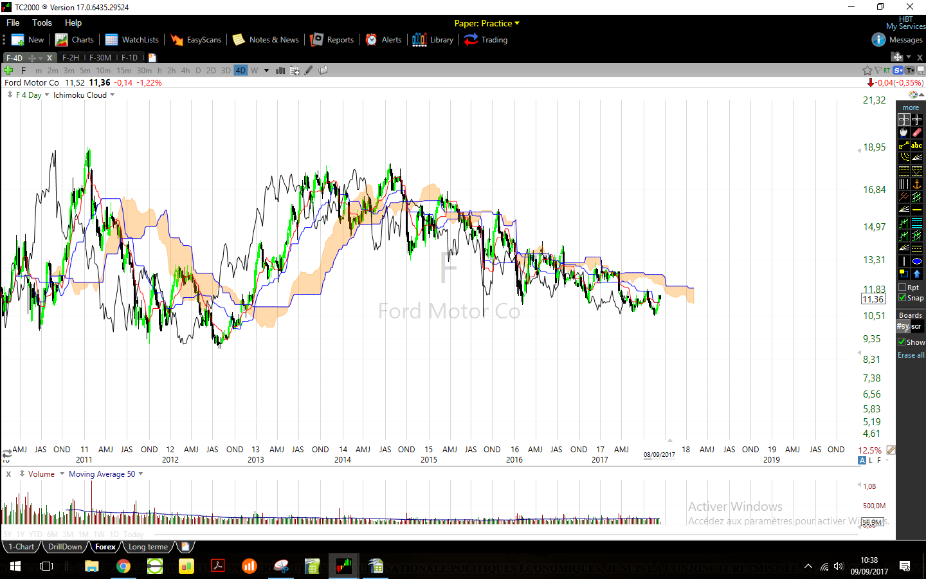Screen dimensions: 926x579
Task: Click the pencil drawing tools icon
Action: click(x=309, y=71)
